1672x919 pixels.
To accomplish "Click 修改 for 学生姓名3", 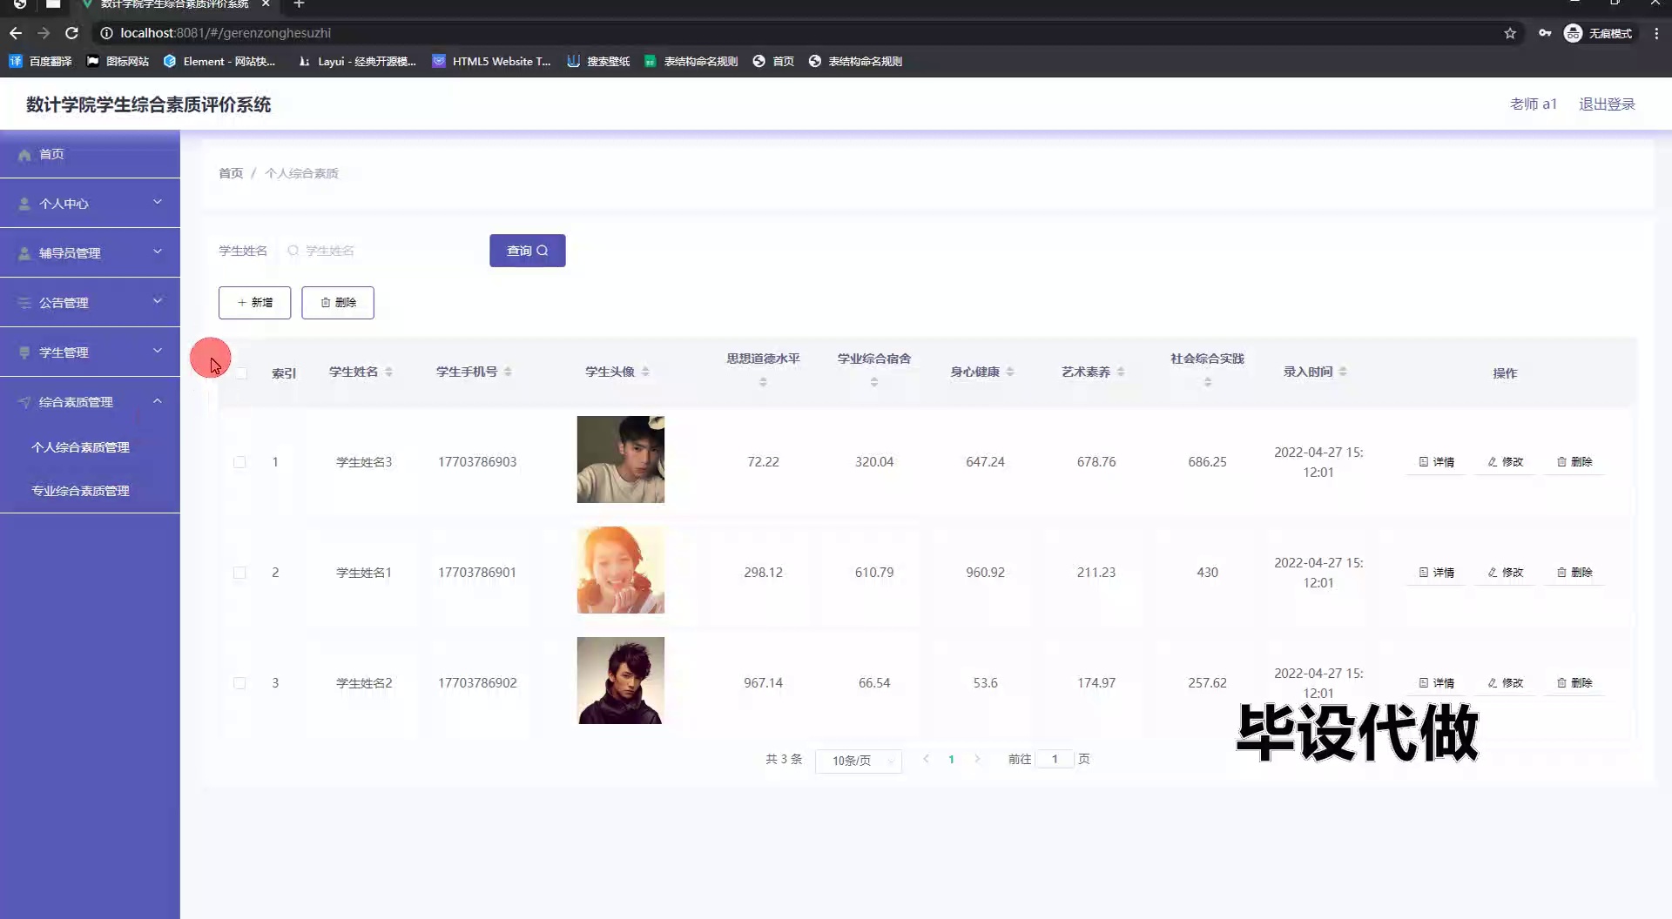I will (x=1505, y=462).
